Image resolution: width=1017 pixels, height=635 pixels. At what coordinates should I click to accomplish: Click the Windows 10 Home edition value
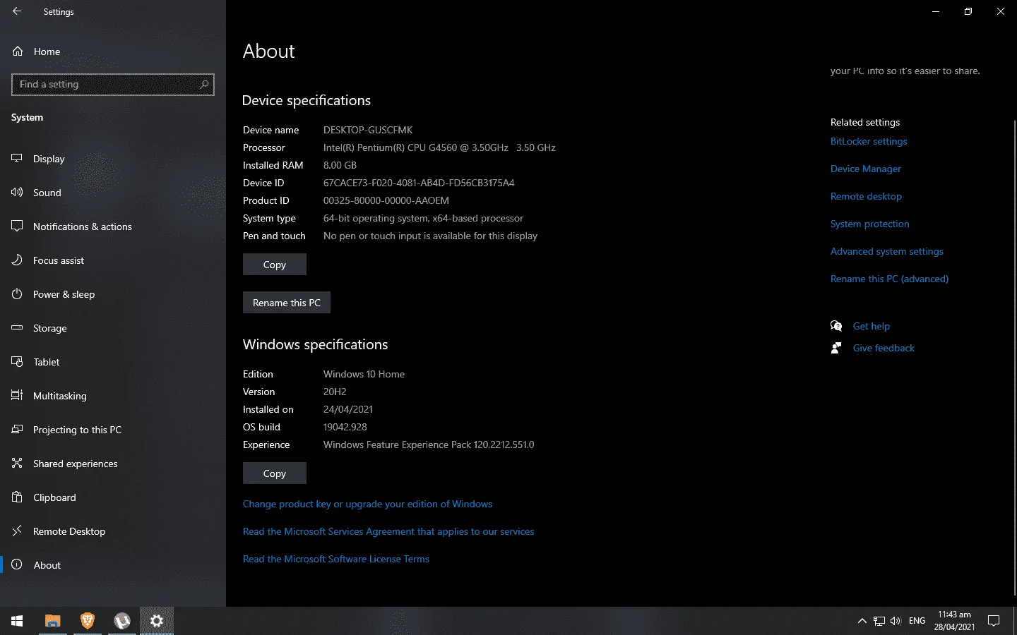point(364,374)
